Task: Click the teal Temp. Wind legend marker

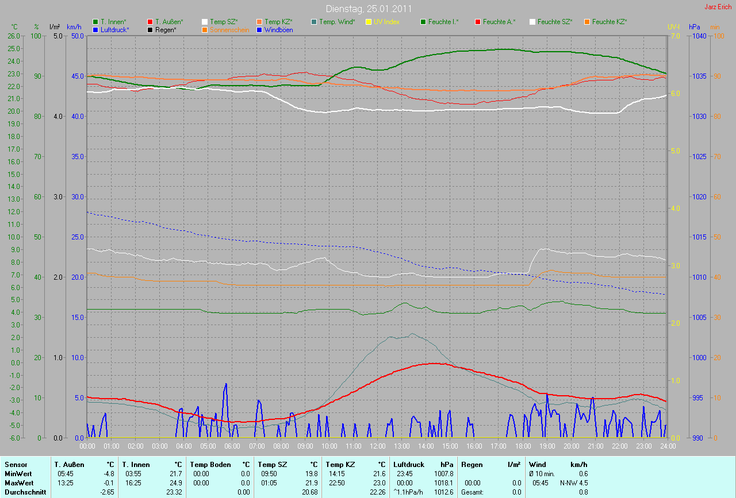Action: click(x=314, y=22)
